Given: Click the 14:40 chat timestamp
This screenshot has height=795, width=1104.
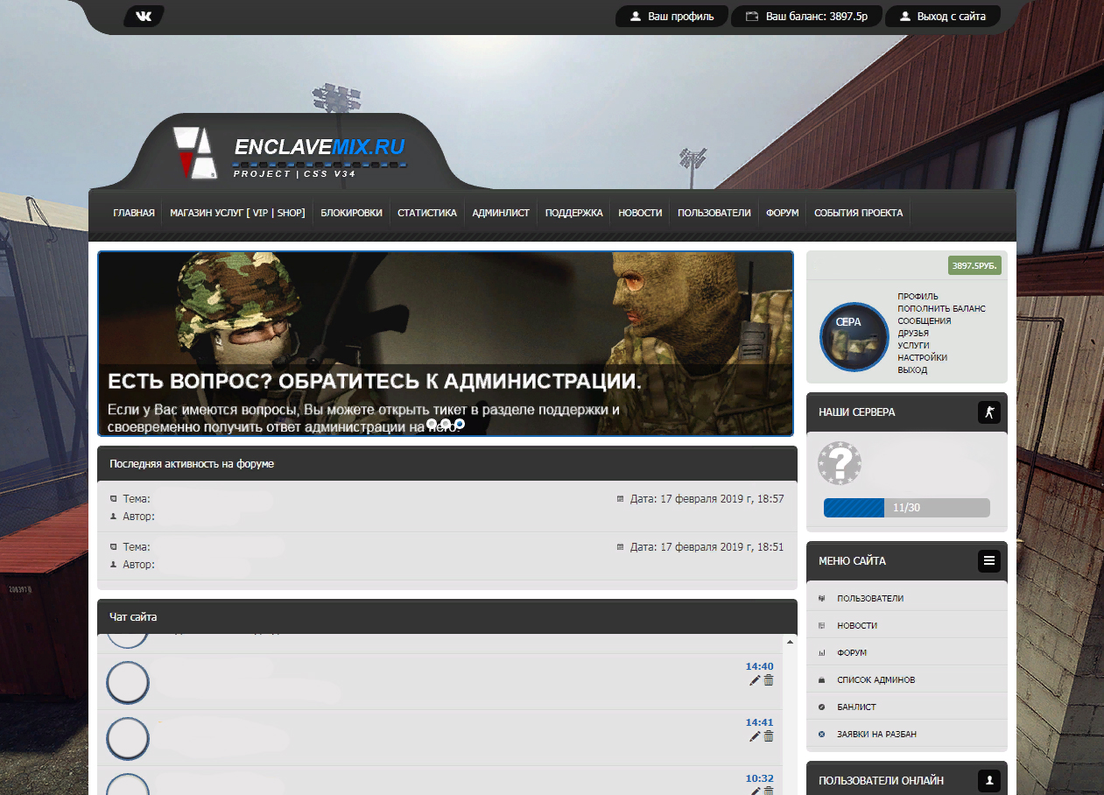Looking at the screenshot, I should coord(759,666).
